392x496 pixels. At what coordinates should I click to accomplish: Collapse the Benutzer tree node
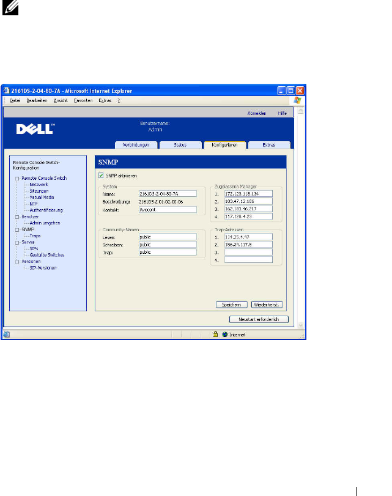(x=17, y=217)
